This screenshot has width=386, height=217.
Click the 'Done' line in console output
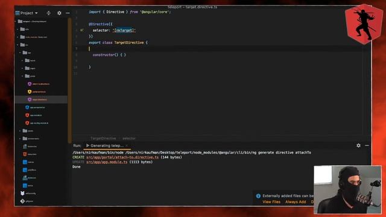click(77, 167)
